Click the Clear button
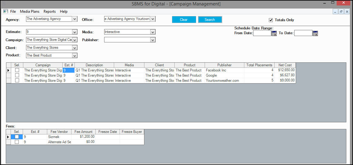 (184, 20)
